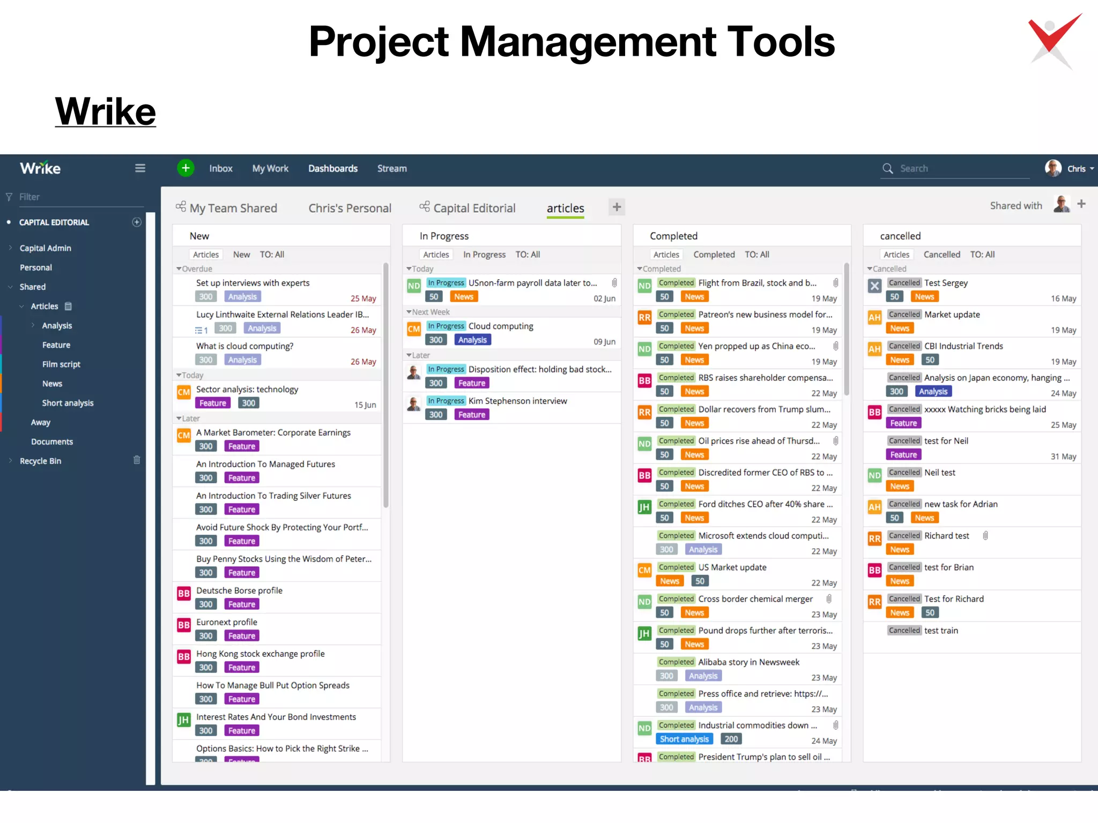Open Neil test cancelled task
This screenshot has width=1098, height=823.
(939, 472)
